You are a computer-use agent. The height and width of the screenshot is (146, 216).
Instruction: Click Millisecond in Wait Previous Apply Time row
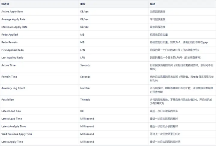tap(87, 134)
